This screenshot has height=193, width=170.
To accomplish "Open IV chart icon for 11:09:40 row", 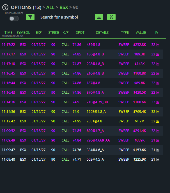I will (158, 160).
